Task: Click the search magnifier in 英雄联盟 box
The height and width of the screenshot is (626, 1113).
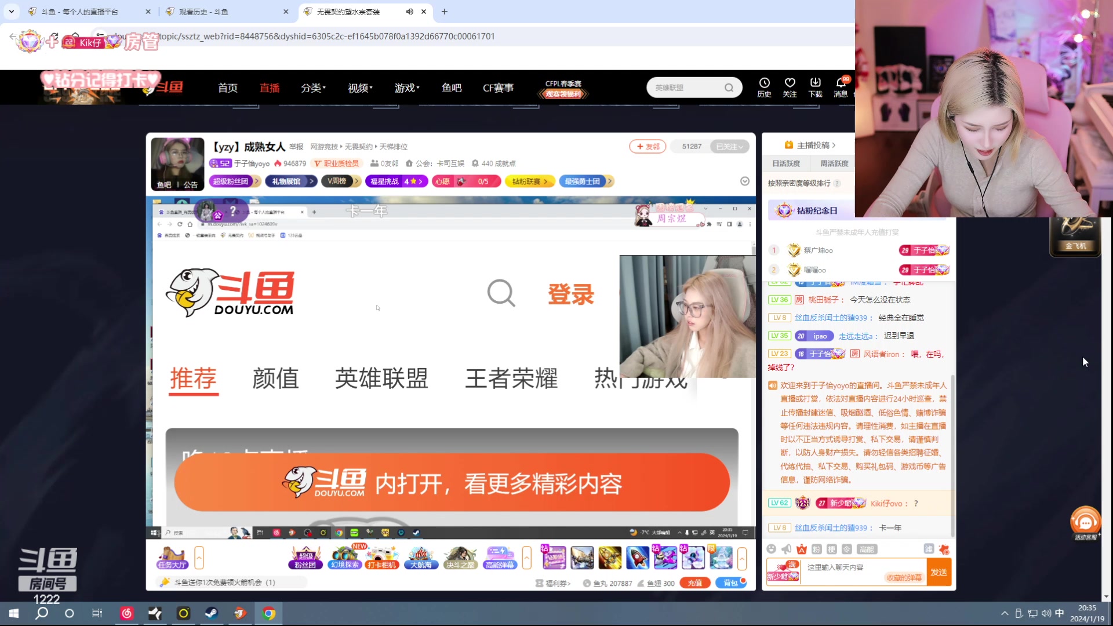Action: (x=729, y=88)
